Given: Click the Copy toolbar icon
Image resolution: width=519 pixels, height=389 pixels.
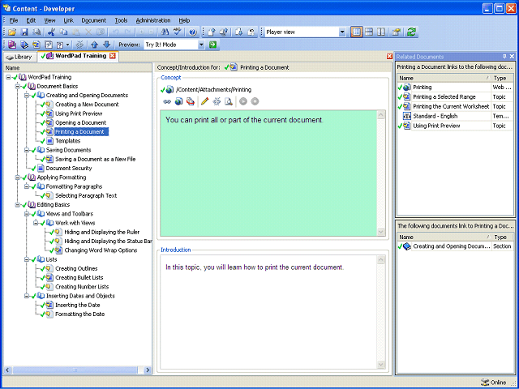Looking at the screenshot, I should tap(63, 32).
